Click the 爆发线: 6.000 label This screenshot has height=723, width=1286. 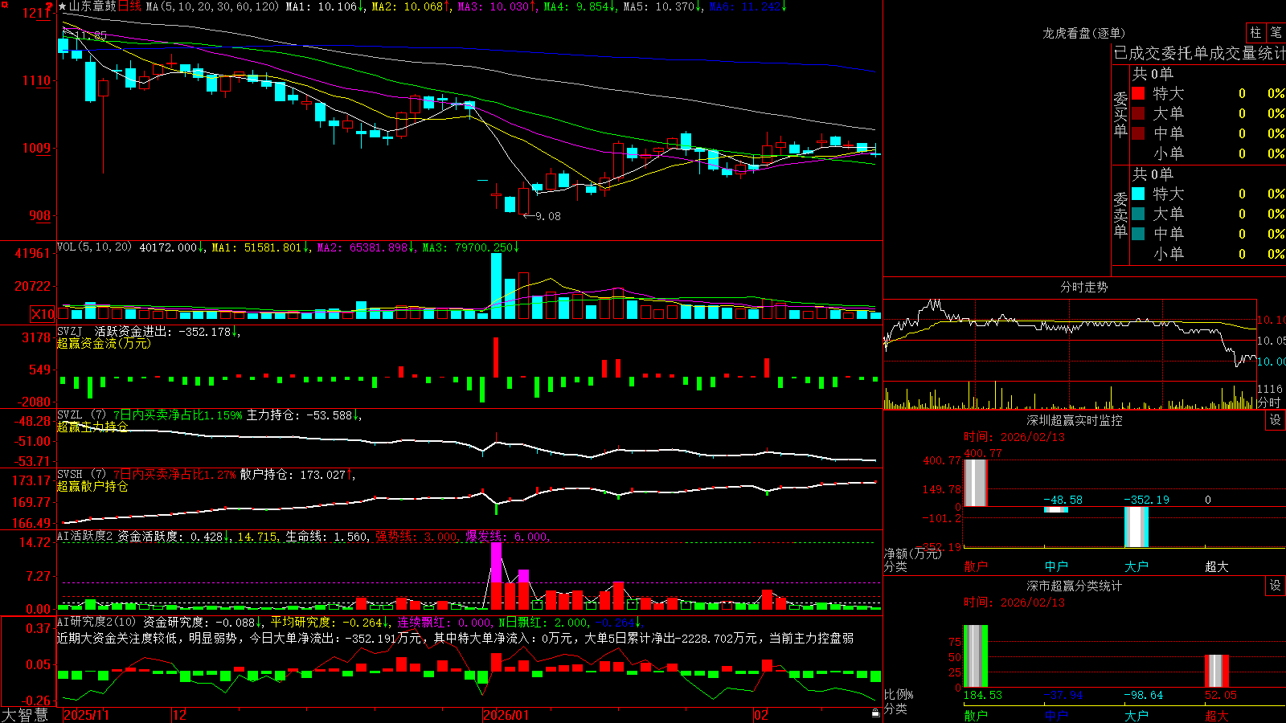tap(507, 537)
